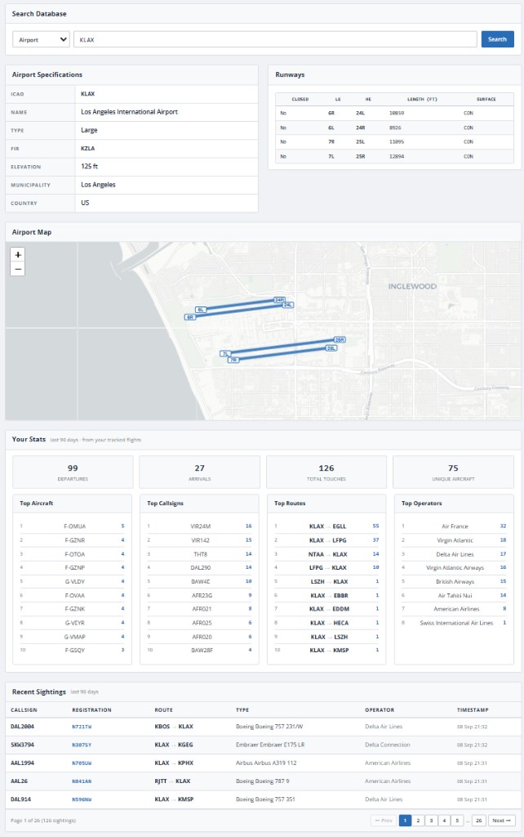Select Air Tahiti Nui in Top Operators

(x=454, y=595)
